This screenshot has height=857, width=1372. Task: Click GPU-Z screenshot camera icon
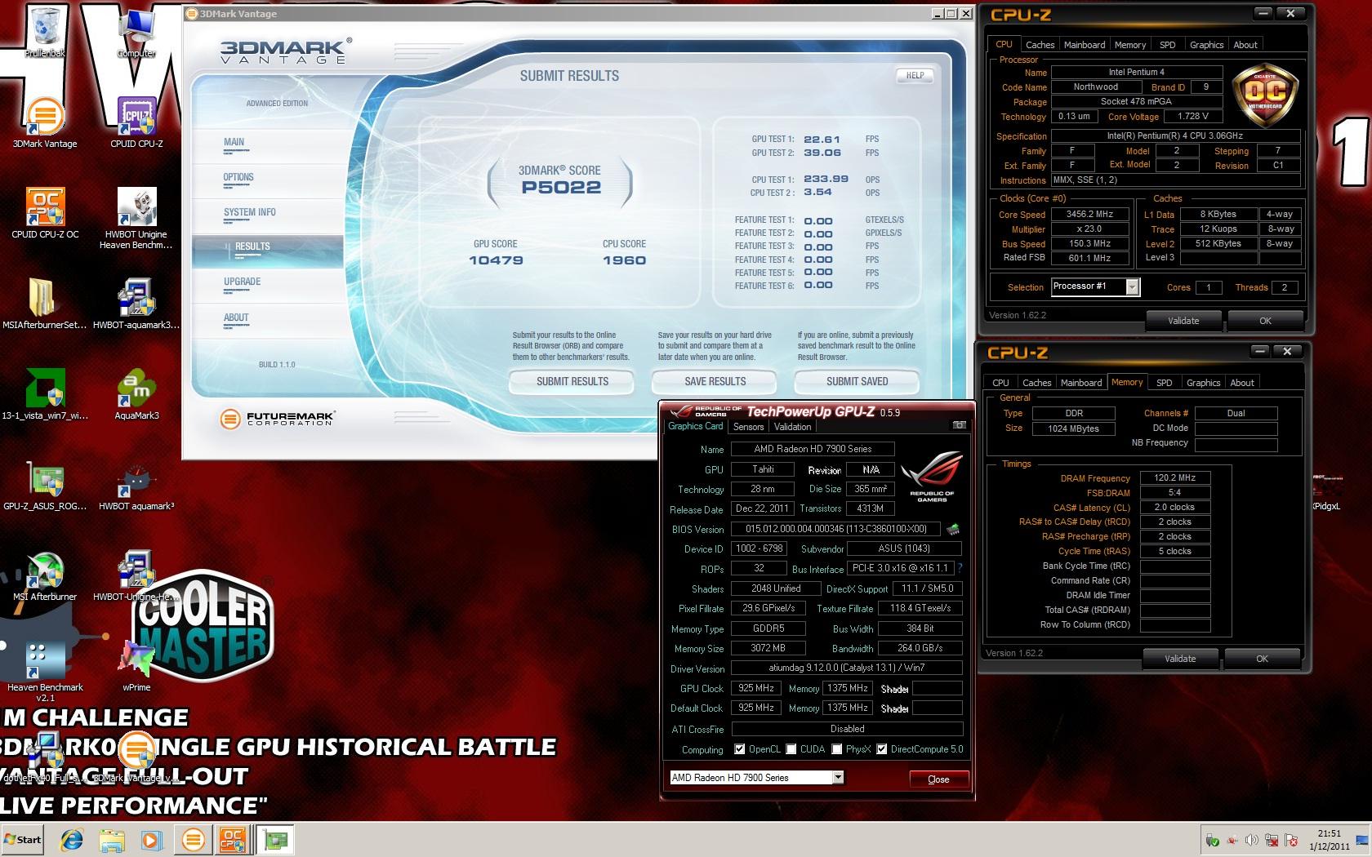[x=960, y=425]
